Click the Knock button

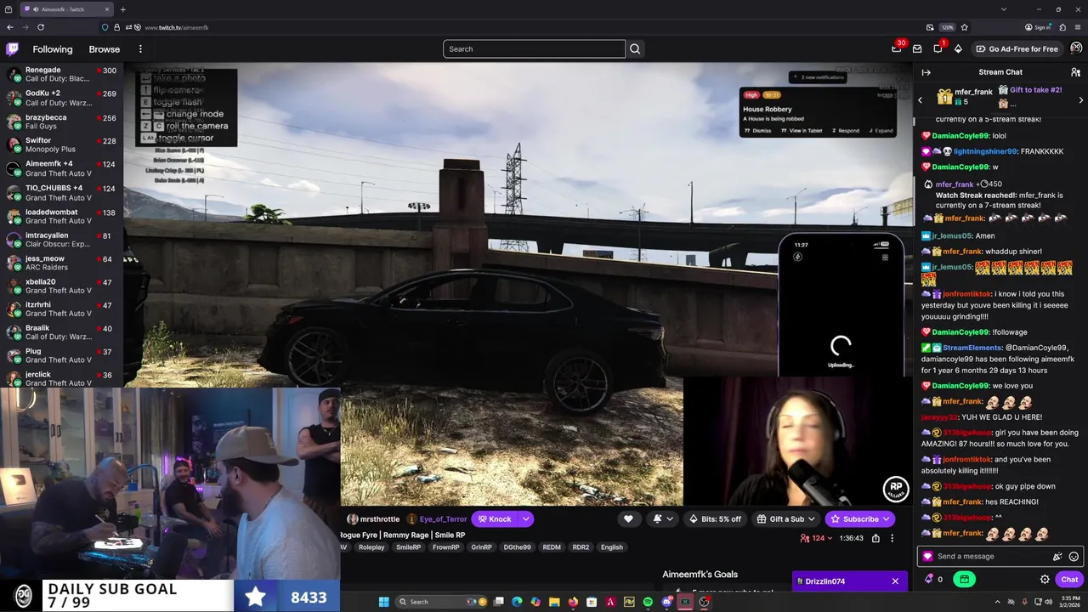point(495,518)
